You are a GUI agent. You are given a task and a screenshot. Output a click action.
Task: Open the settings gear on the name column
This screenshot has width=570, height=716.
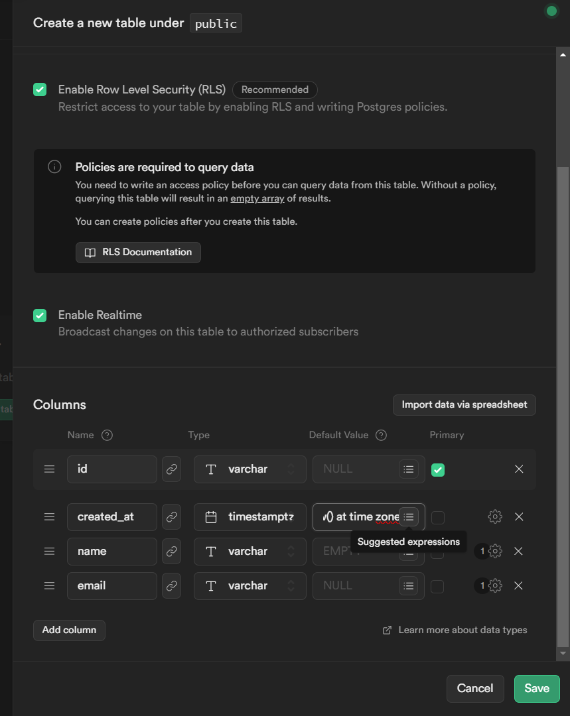pos(494,551)
